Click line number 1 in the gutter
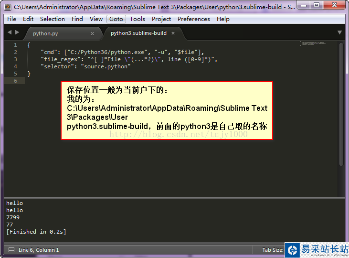This screenshot has height=258, width=349. (15, 45)
